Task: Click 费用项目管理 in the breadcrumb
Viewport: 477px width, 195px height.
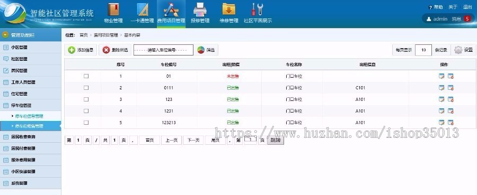Action: (x=106, y=35)
